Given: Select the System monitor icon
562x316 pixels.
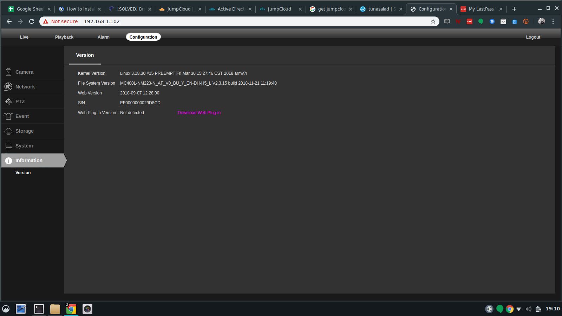Looking at the screenshot, I should tap(8, 146).
